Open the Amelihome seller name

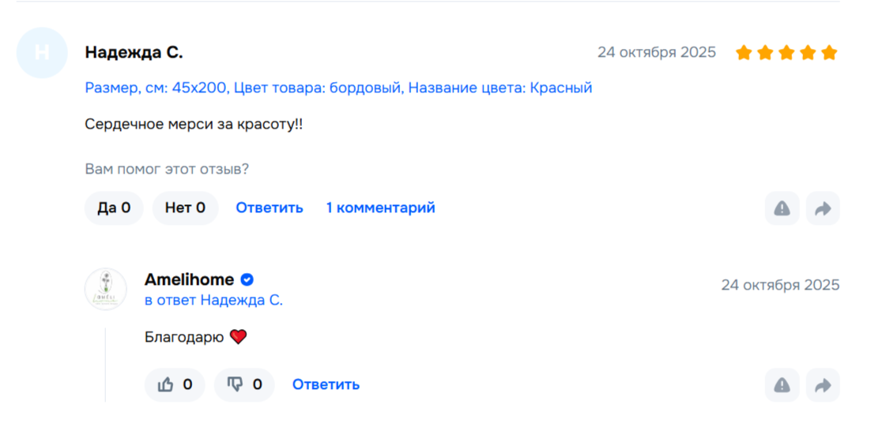[x=189, y=280]
